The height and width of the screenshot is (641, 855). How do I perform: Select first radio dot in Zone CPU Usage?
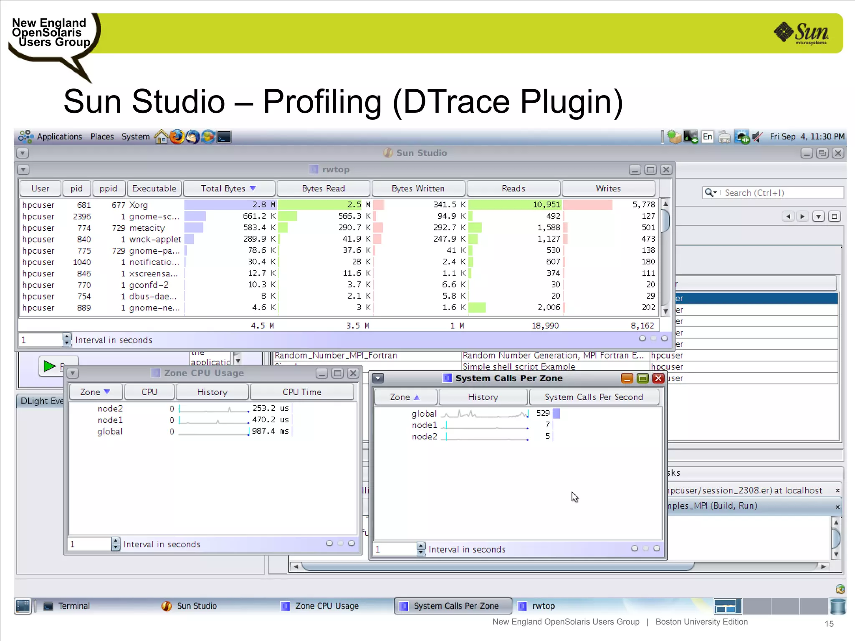[x=329, y=543]
